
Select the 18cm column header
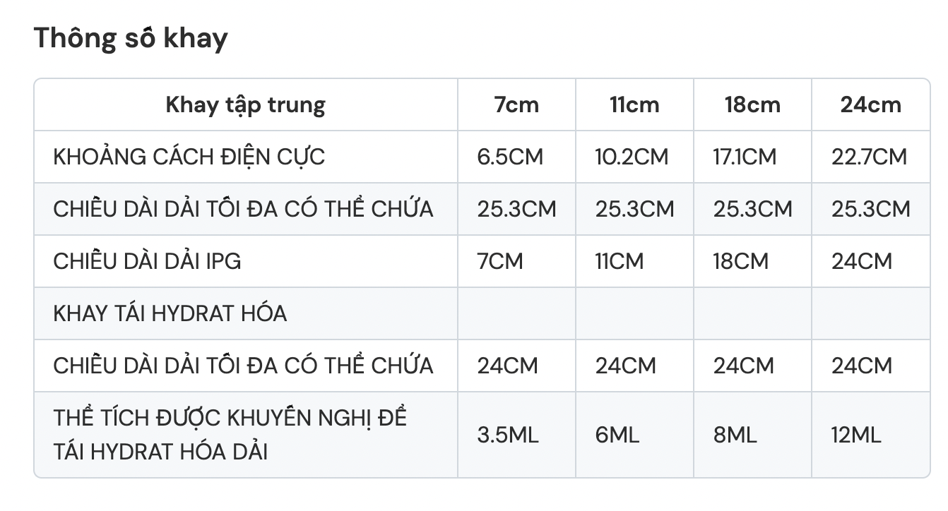[752, 105]
